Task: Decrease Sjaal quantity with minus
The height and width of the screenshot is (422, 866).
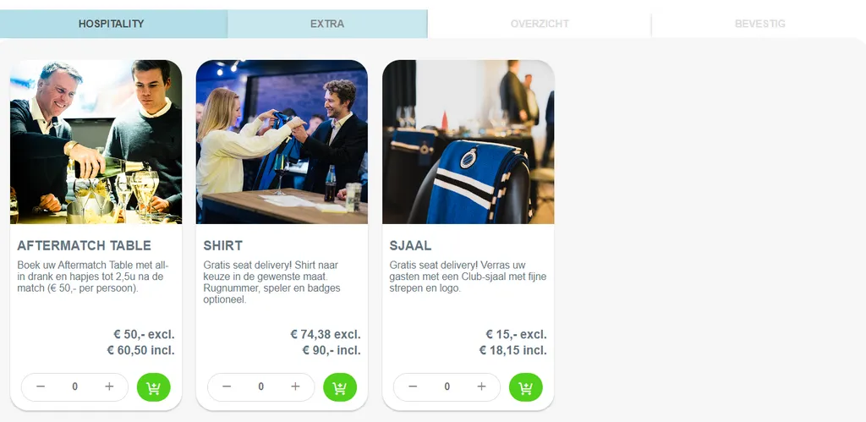Action: click(413, 386)
